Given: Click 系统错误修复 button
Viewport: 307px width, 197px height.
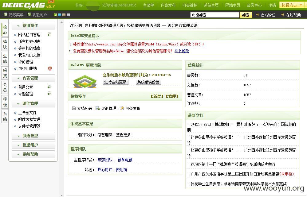Looking at the screenshot, I should tap(148, 82).
